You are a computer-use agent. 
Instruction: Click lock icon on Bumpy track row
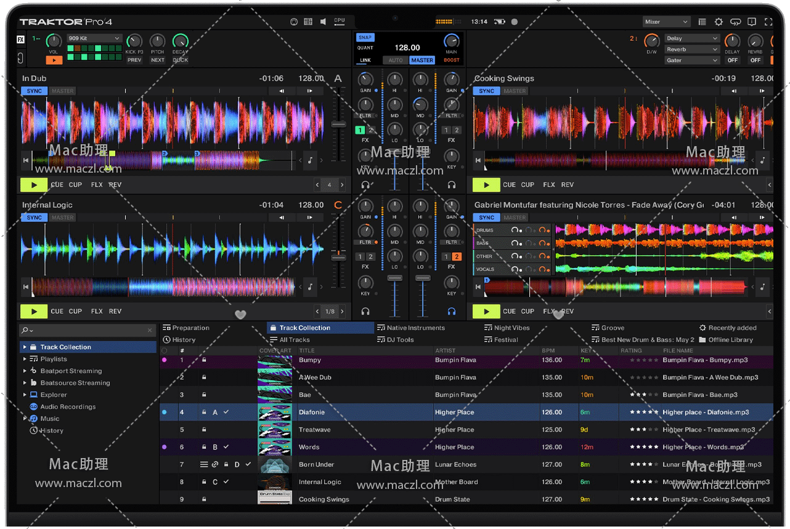204,360
